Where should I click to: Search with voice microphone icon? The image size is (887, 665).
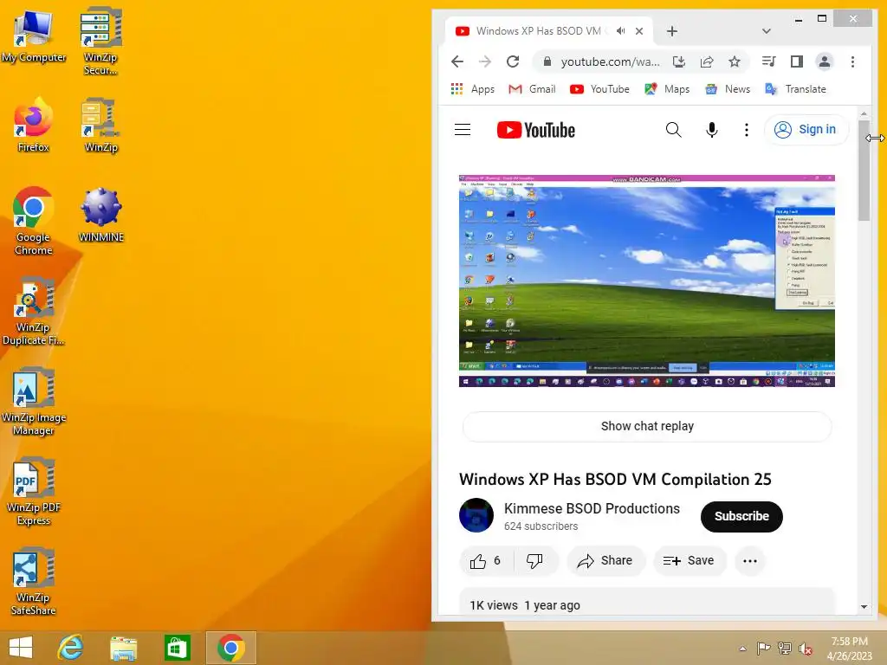click(x=712, y=130)
